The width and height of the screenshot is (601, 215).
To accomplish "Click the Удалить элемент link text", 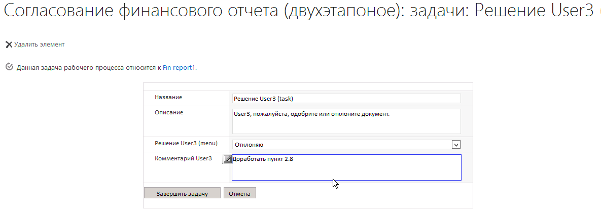I will coord(39,45).
